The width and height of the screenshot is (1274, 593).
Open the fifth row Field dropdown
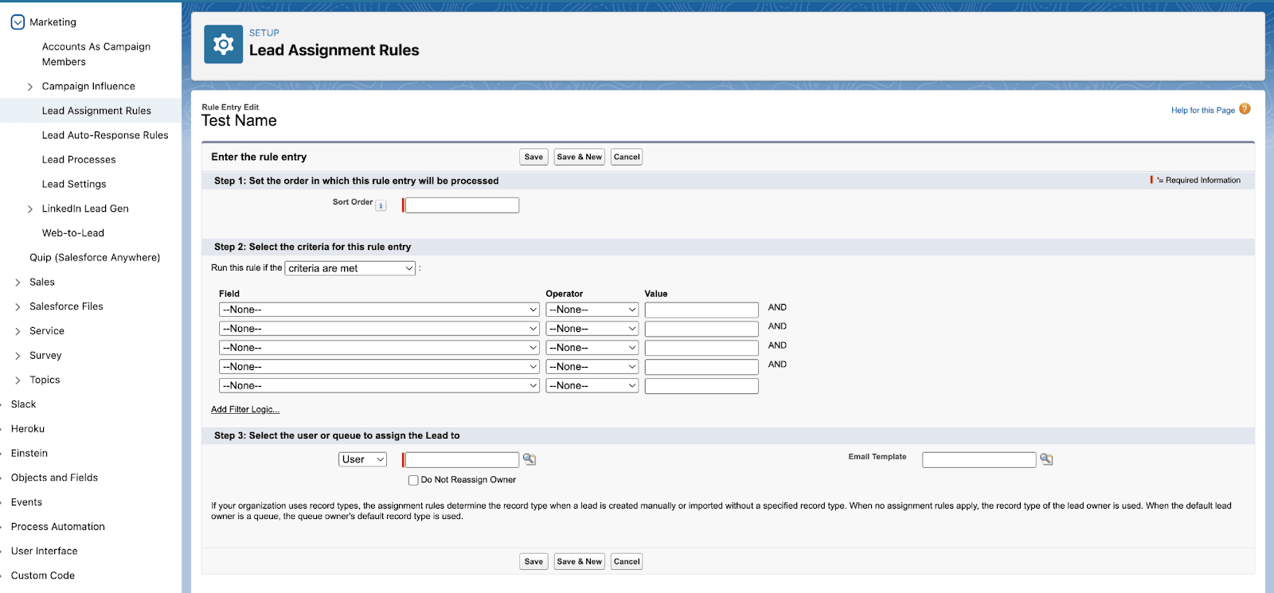click(x=380, y=386)
